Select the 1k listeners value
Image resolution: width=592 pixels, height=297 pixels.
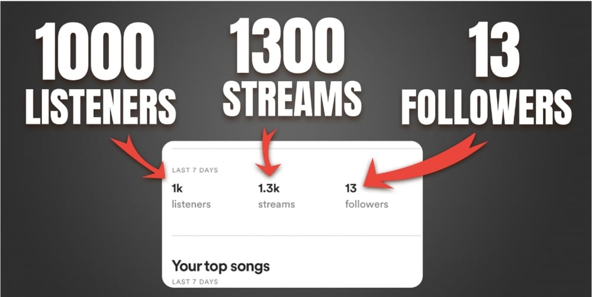click(x=178, y=188)
